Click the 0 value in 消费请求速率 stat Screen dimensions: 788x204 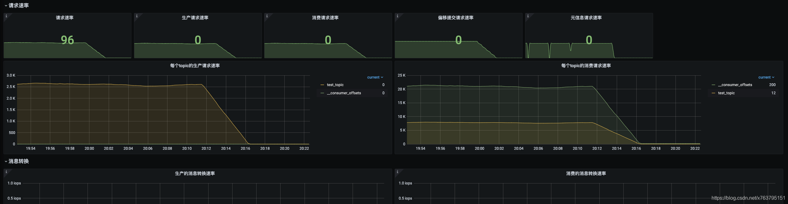(x=328, y=40)
